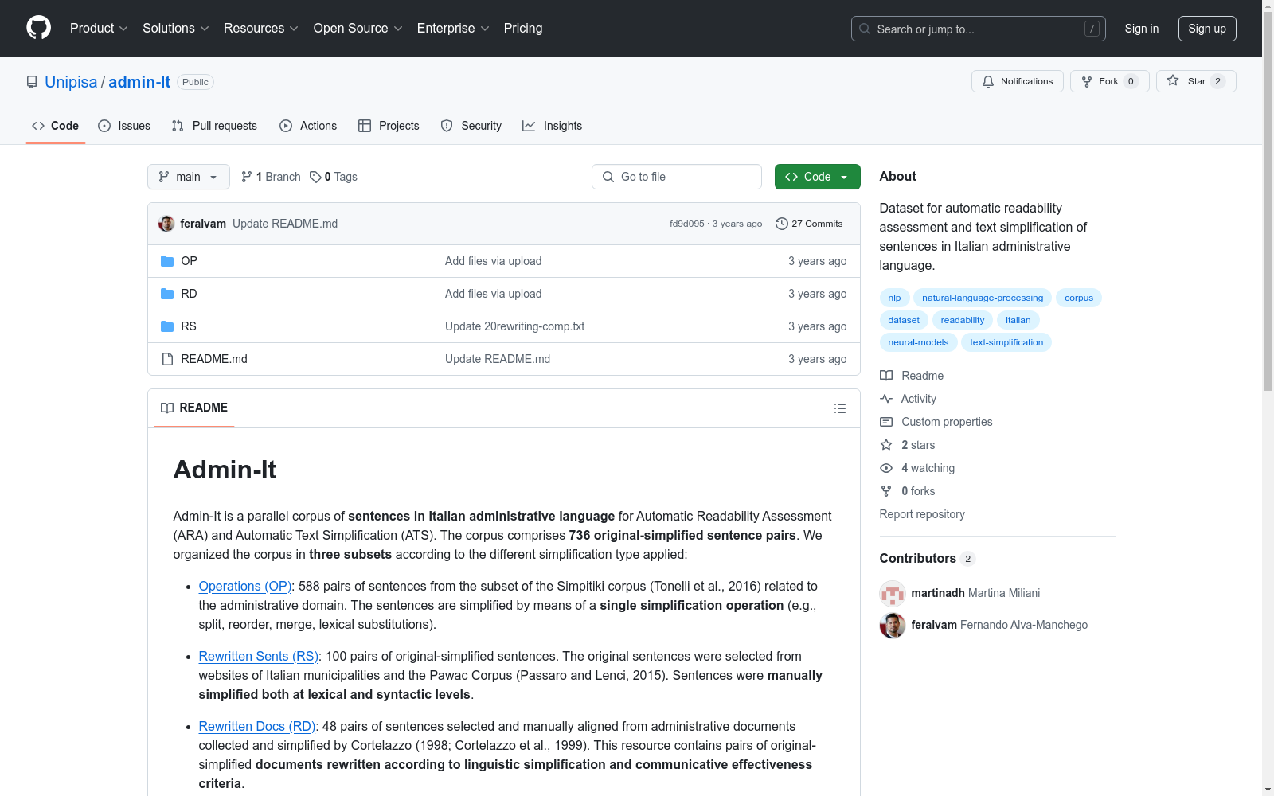Click the Go to file search field

pyautogui.click(x=677, y=177)
